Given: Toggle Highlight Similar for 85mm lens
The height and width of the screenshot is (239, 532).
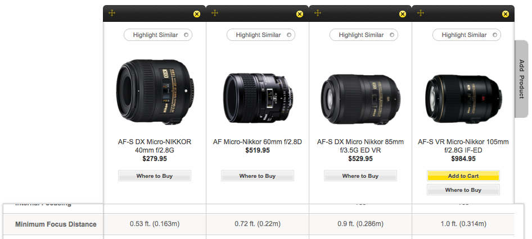Looking at the screenshot, I should coord(364,35).
